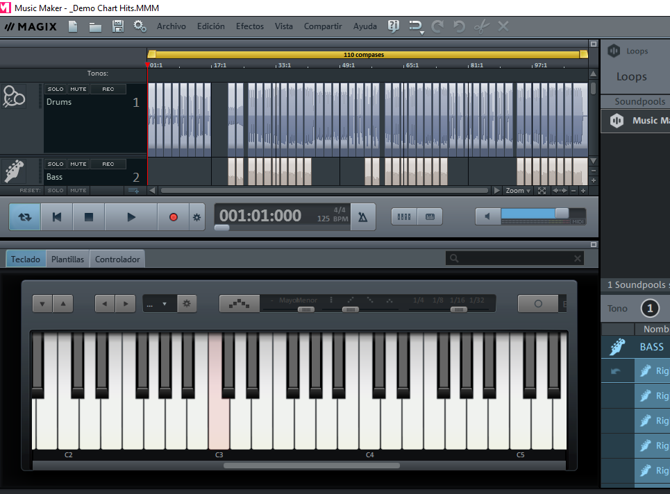Click the Loops panel icon
This screenshot has height=494, width=670.
tap(614, 51)
